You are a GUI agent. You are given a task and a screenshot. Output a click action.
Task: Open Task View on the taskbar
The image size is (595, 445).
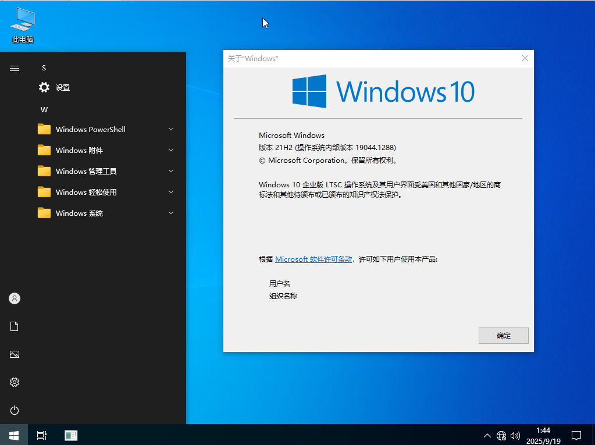click(x=41, y=435)
